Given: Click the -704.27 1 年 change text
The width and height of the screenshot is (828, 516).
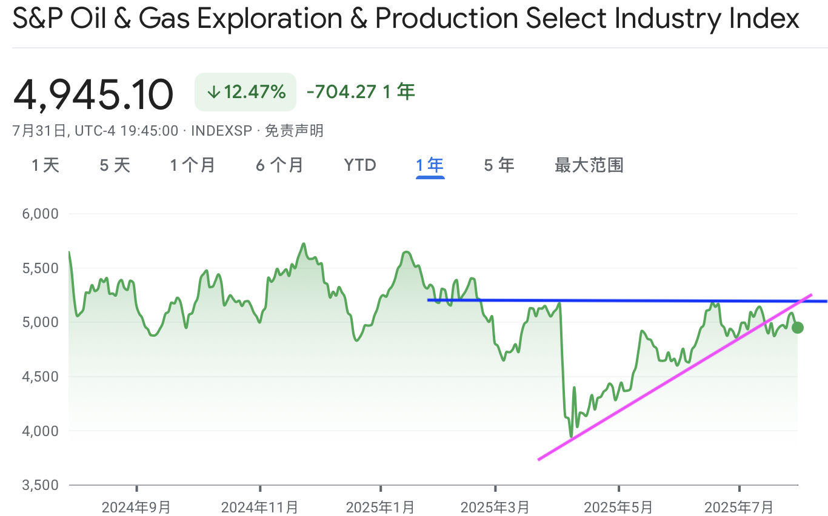Looking at the screenshot, I should coord(361,92).
